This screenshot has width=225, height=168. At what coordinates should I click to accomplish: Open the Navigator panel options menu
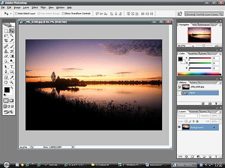click(220, 25)
